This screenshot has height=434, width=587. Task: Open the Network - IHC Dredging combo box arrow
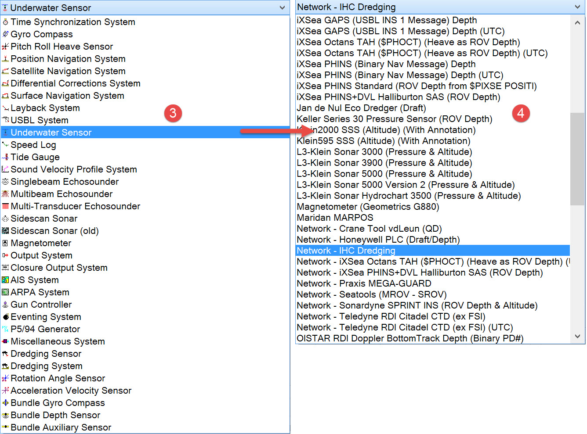click(577, 7)
